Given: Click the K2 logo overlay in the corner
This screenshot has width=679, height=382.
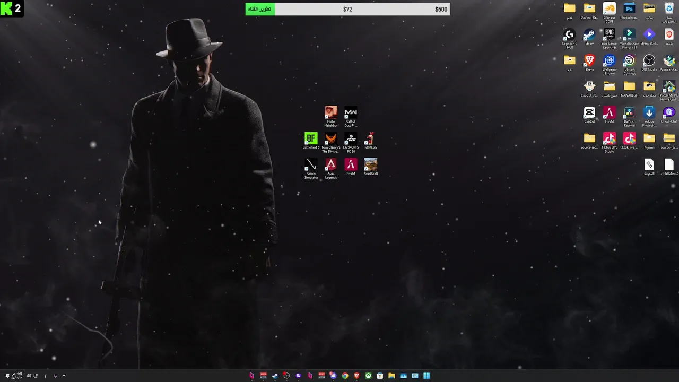Looking at the screenshot, I should click(x=12, y=8).
